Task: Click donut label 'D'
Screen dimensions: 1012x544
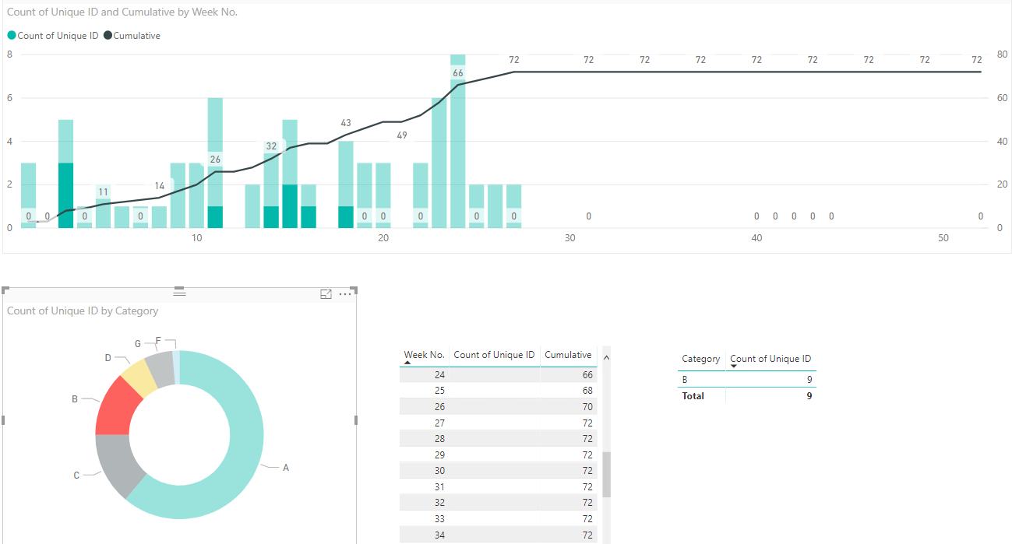Action: (108, 358)
